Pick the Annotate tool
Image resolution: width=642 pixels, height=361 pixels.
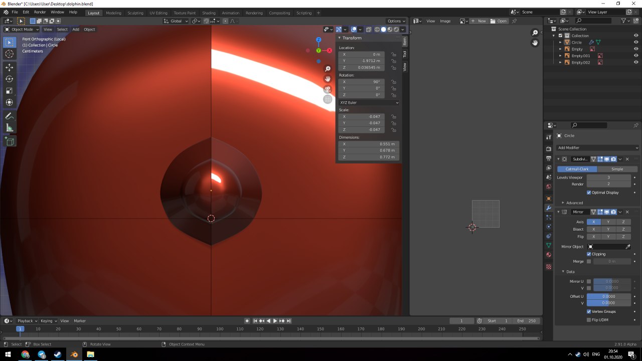tap(10, 116)
